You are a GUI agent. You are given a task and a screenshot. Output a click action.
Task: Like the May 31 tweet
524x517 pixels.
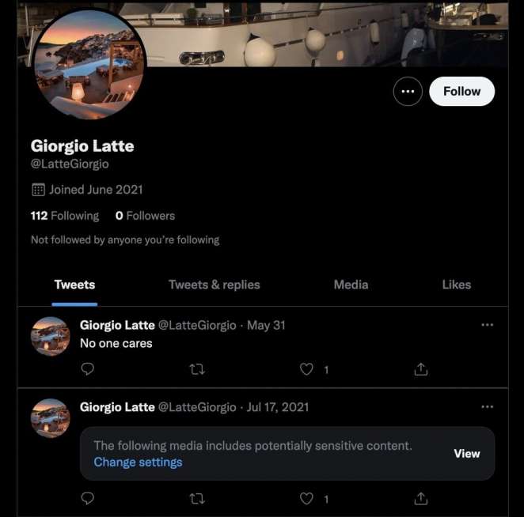click(x=307, y=368)
